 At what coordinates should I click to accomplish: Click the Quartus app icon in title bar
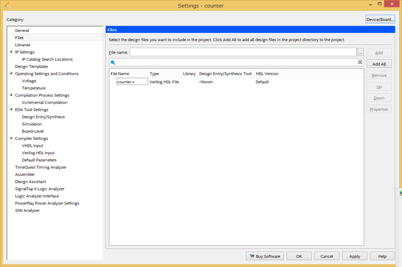click(6, 5)
